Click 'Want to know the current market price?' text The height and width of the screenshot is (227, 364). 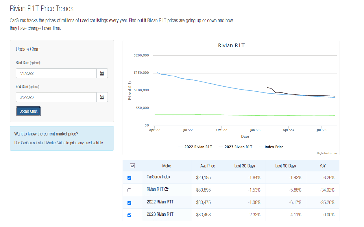point(46,134)
